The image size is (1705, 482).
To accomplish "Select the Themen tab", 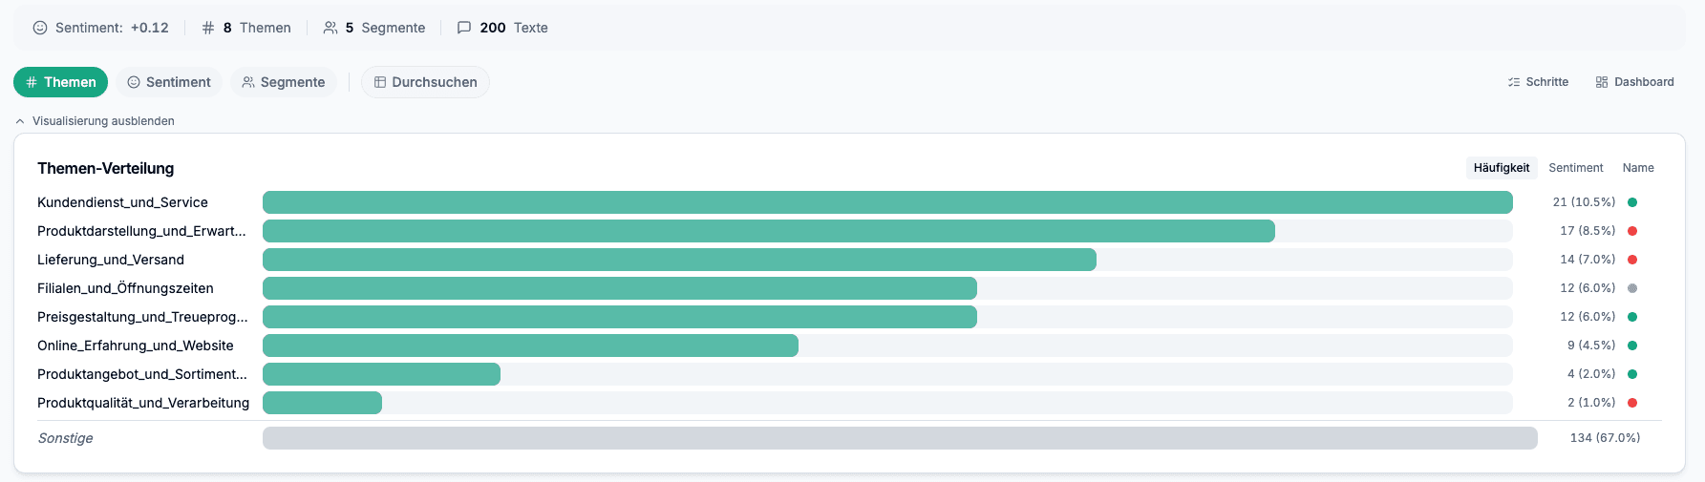I will point(60,82).
